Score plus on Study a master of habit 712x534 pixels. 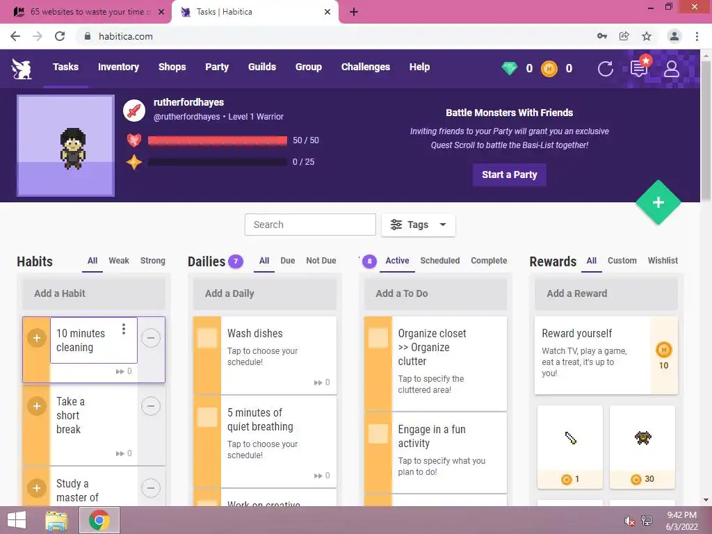click(x=37, y=488)
